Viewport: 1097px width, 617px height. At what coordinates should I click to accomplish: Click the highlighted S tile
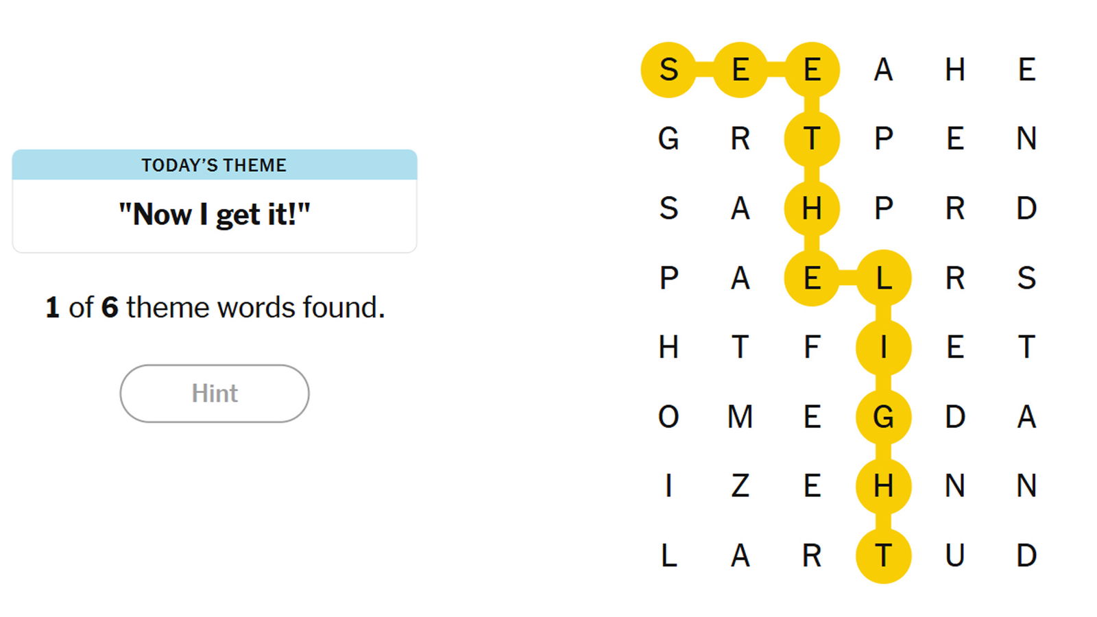[x=668, y=70]
